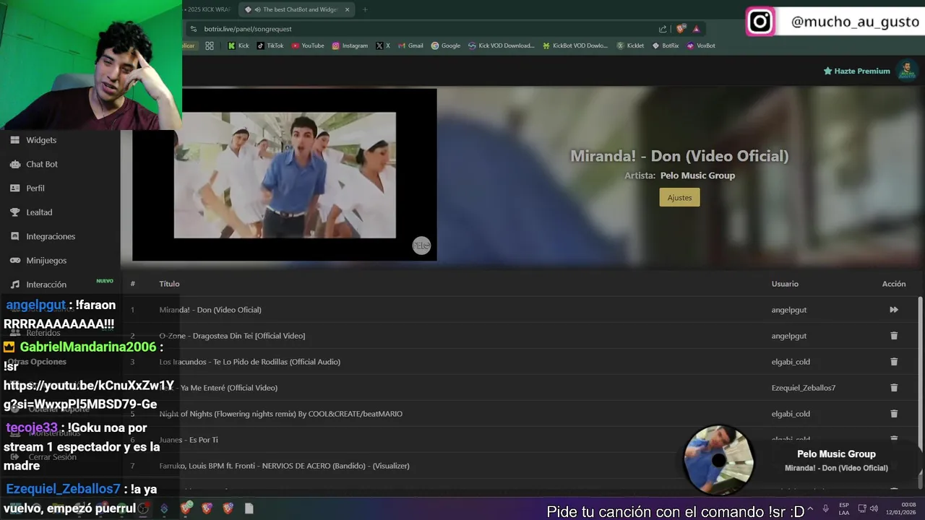
Task: Open the taskbar clock and date
Action: [x=902, y=508]
